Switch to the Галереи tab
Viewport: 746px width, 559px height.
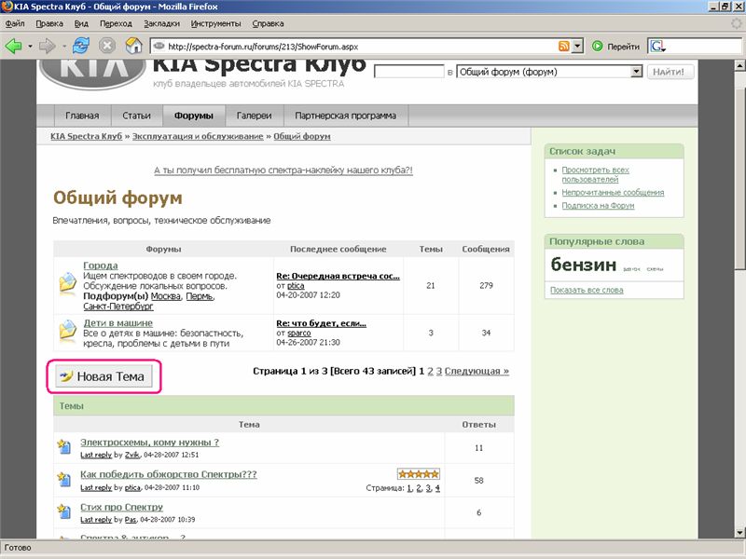pyautogui.click(x=255, y=116)
